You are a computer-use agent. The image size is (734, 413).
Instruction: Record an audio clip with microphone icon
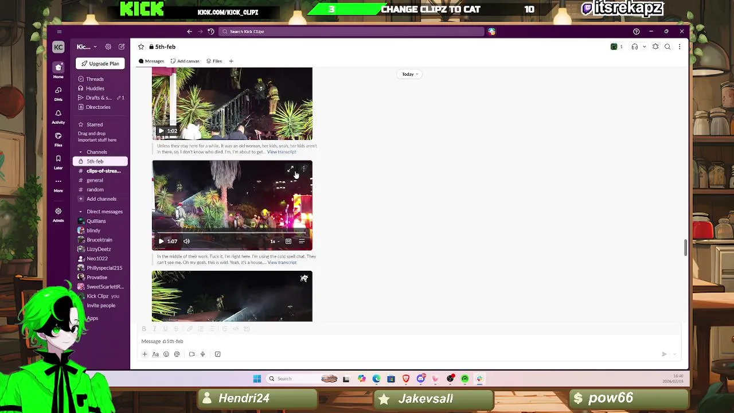(x=202, y=354)
